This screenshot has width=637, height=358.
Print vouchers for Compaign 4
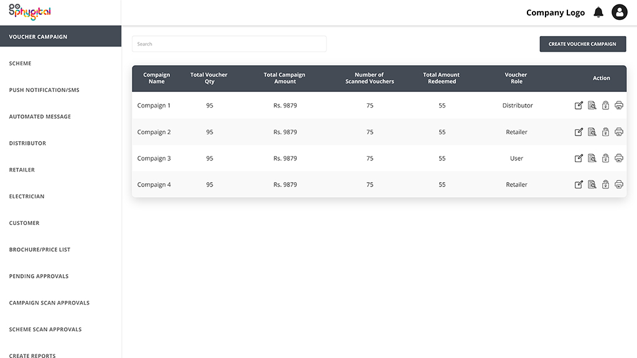click(x=619, y=185)
